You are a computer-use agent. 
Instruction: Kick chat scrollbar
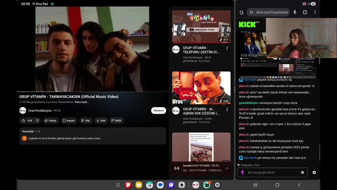pyautogui.click(x=320, y=152)
